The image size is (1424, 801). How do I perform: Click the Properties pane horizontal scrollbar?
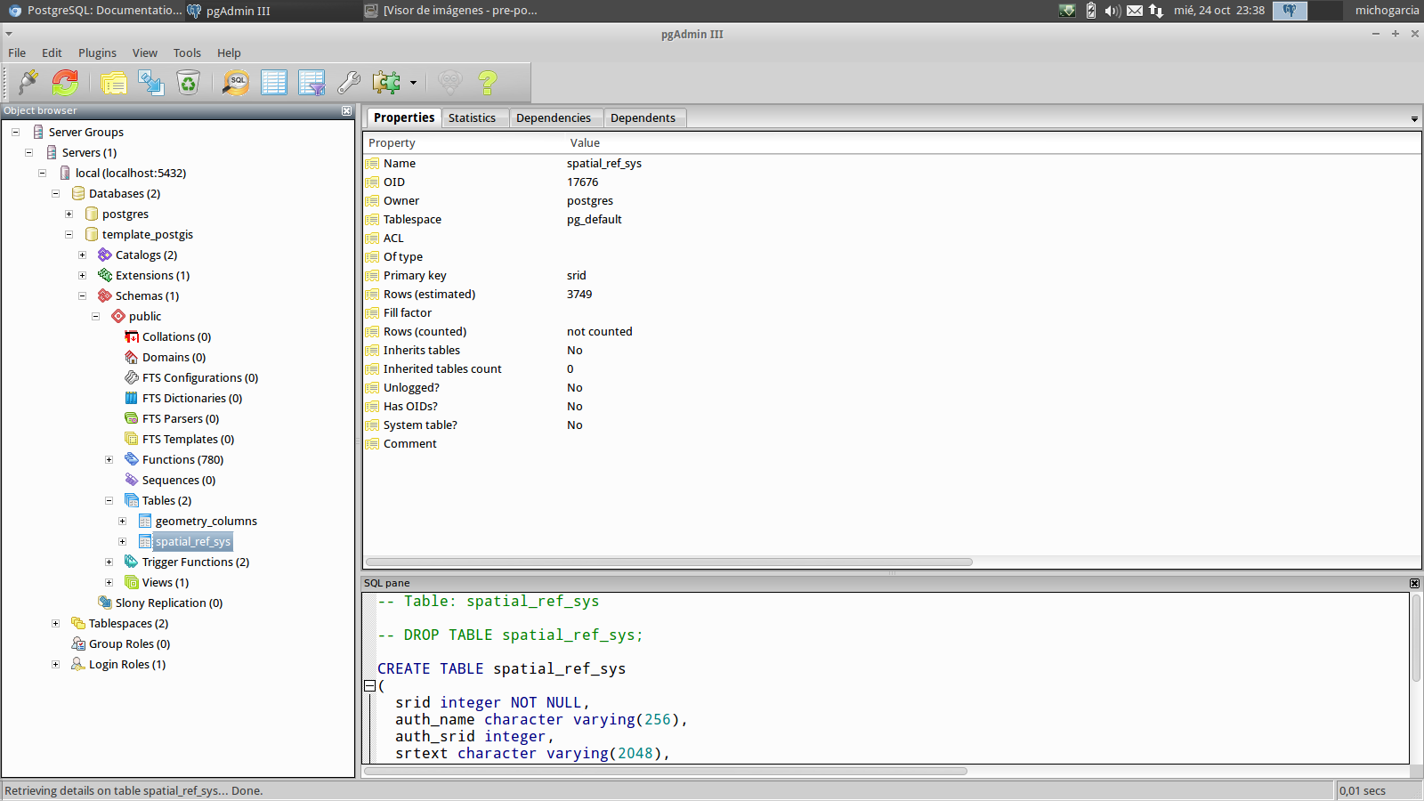coord(668,562)
